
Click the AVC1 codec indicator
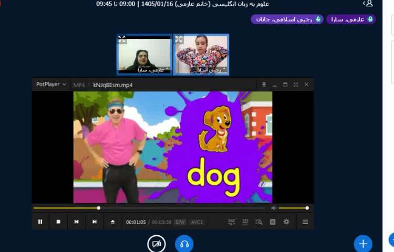coord(197,222)
